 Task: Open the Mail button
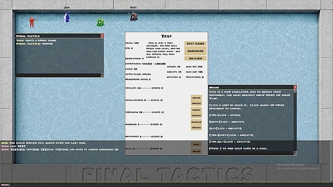pos(196,145)
